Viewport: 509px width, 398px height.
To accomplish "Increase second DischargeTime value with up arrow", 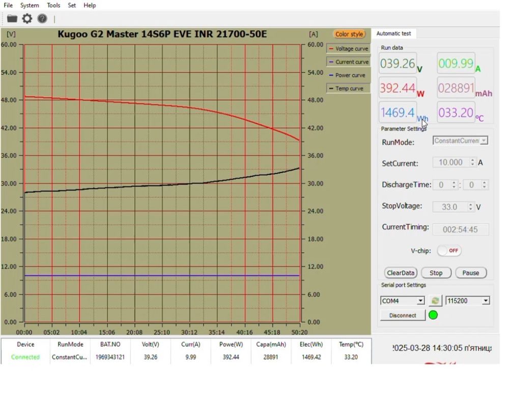I will point(485,182).
